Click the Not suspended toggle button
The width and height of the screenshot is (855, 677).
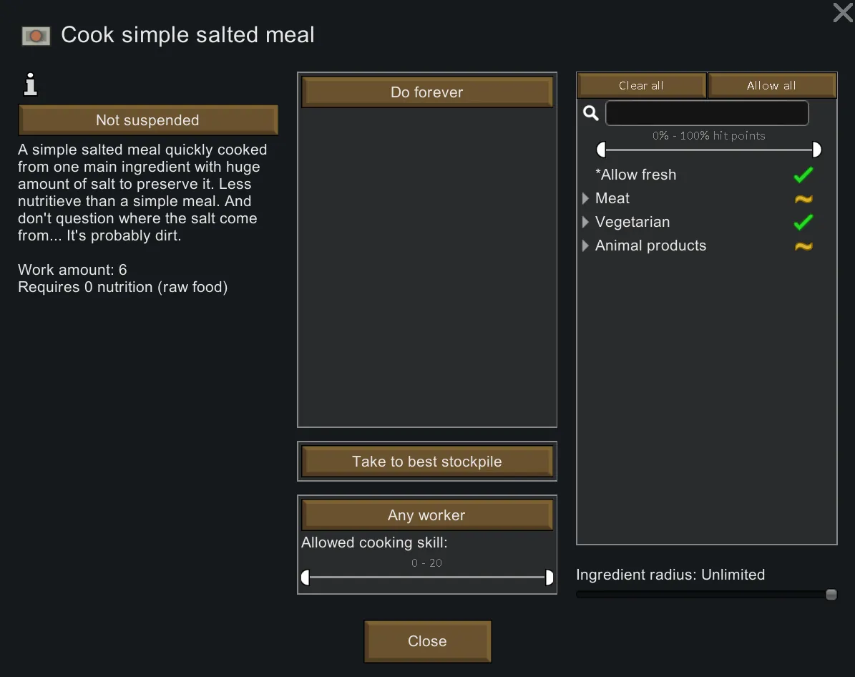[x=148, y=120]
